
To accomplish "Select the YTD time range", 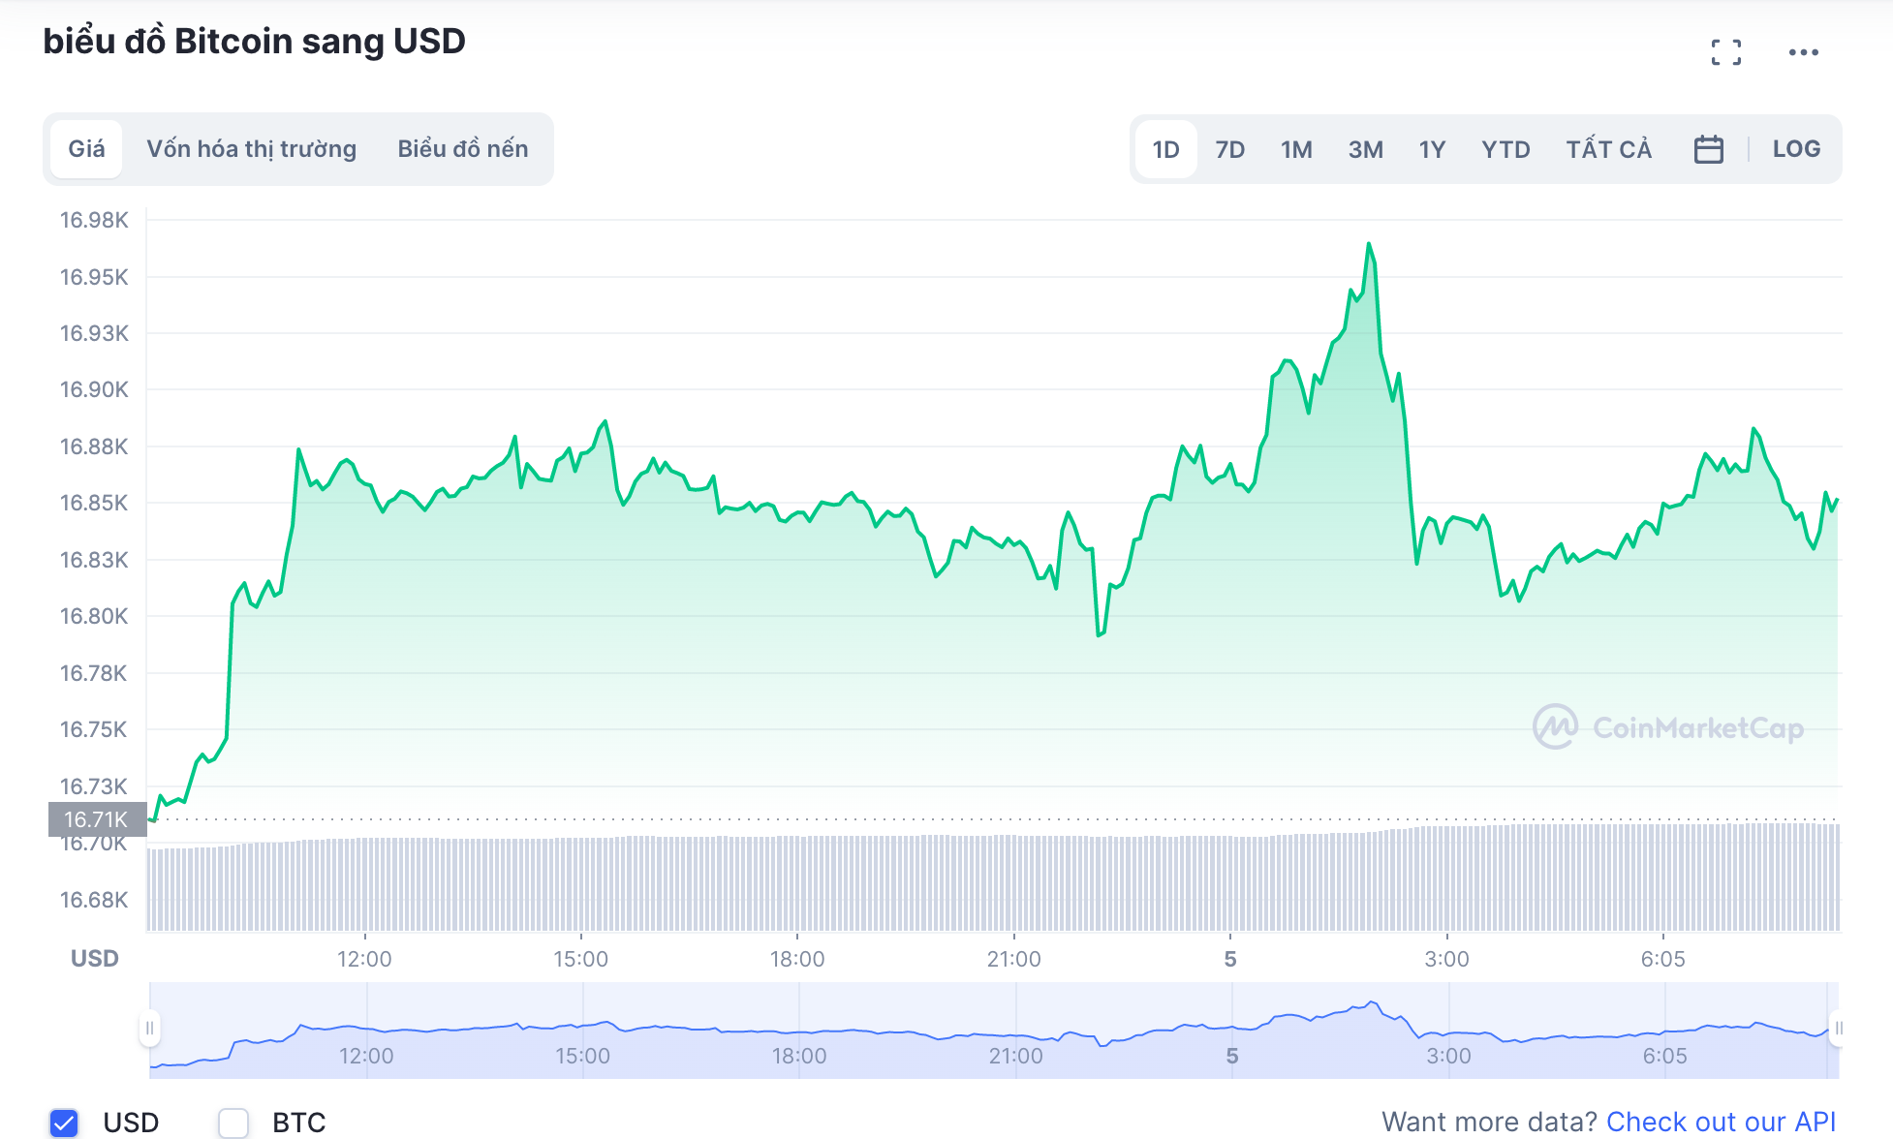I will (1505, 149).
